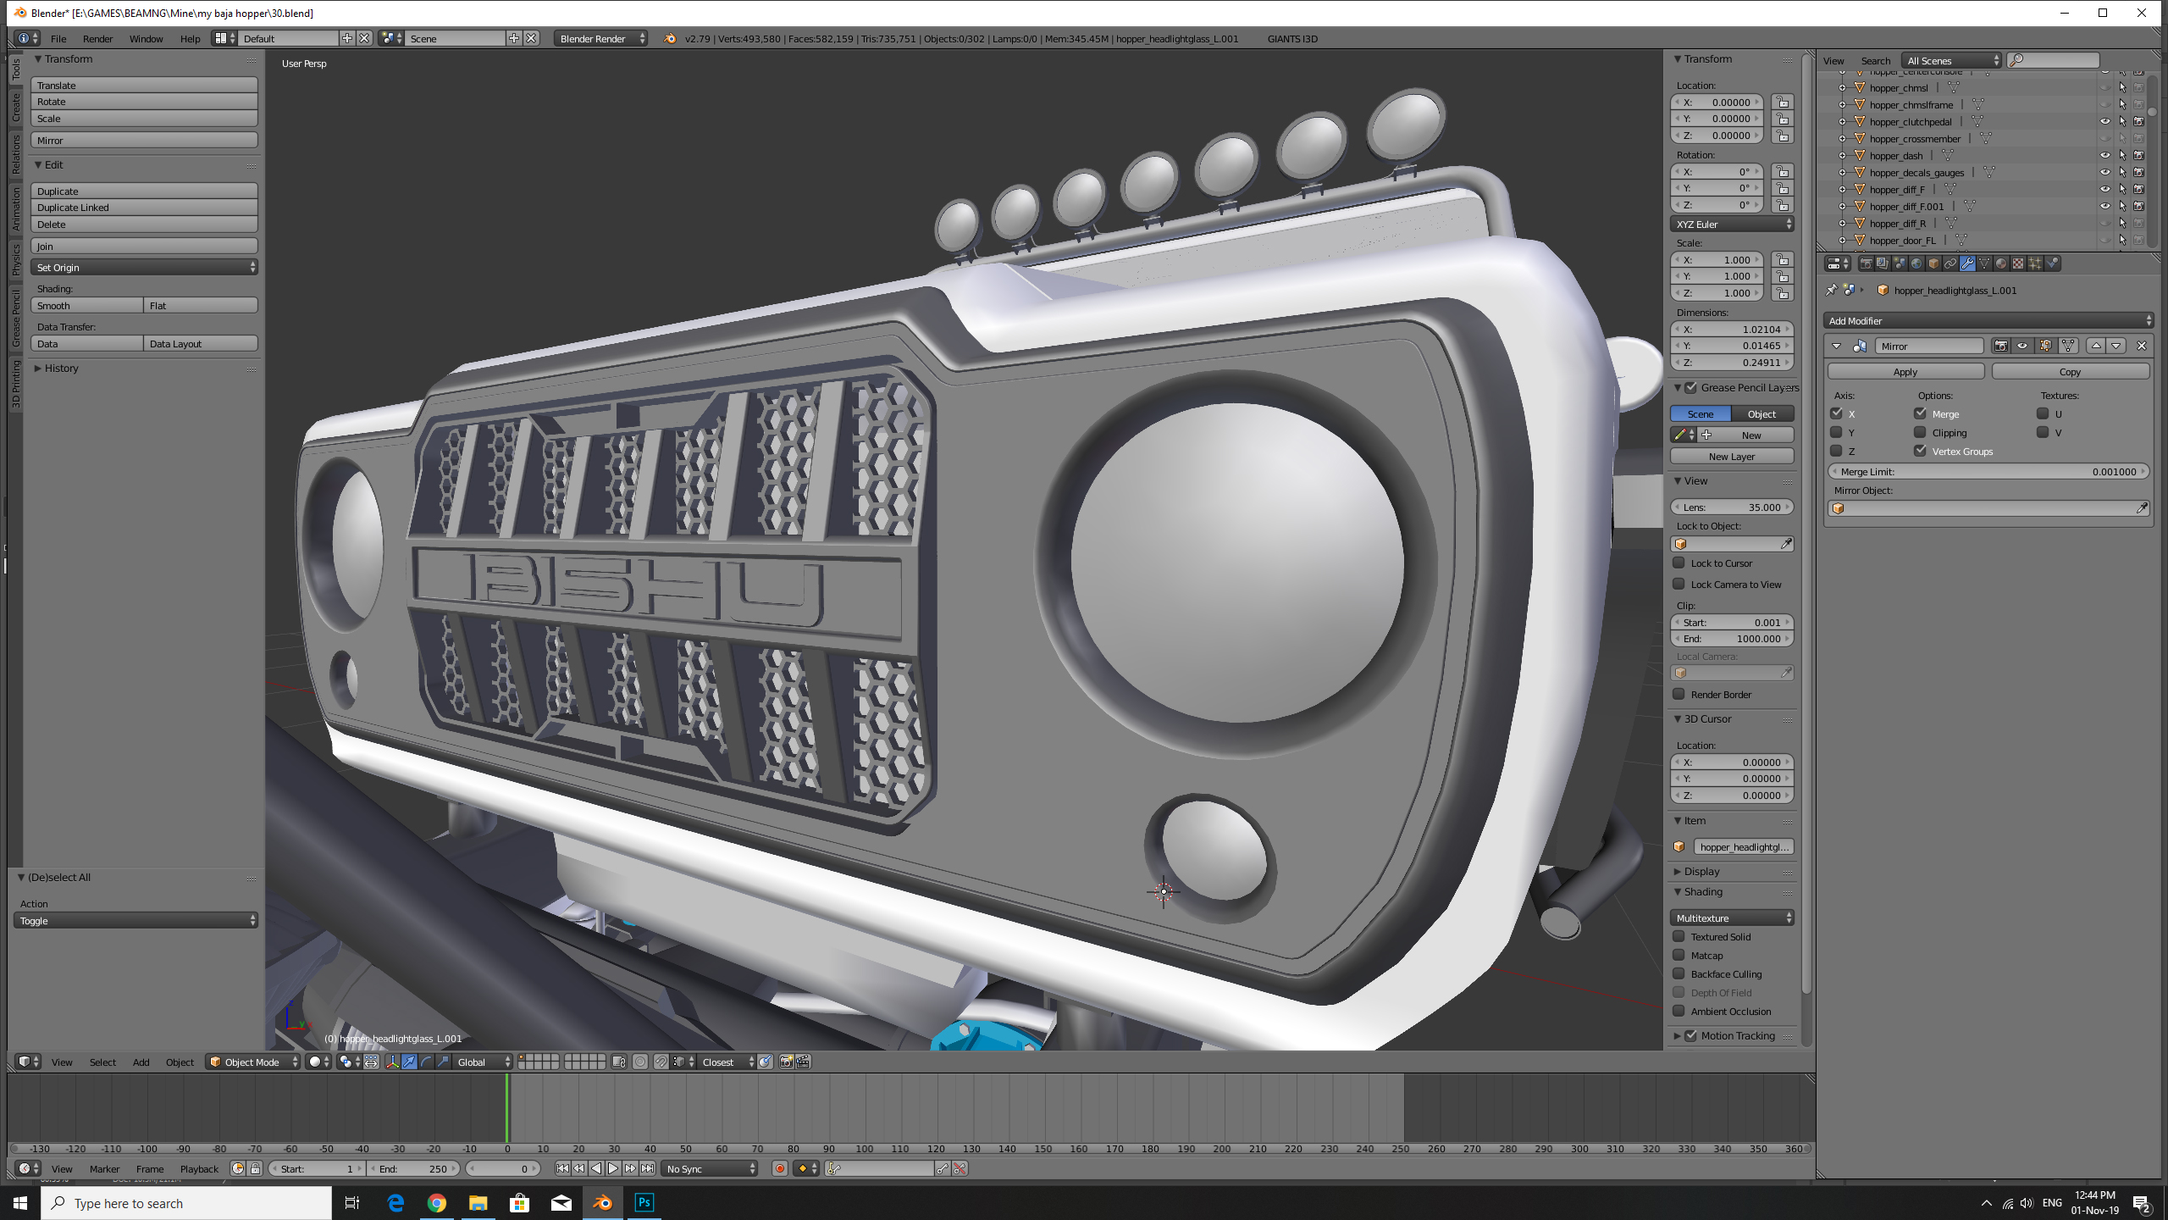Toggle the properties context pin icon
2168x1220 pixels.
1831,290
